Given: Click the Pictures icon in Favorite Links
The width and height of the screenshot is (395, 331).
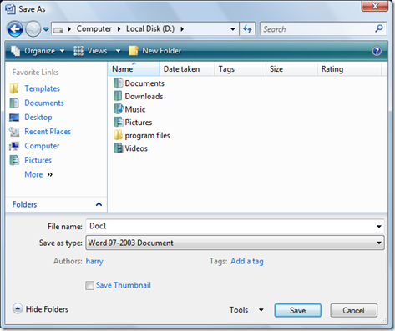Looking at the screenshot, I should pos(14,160).
